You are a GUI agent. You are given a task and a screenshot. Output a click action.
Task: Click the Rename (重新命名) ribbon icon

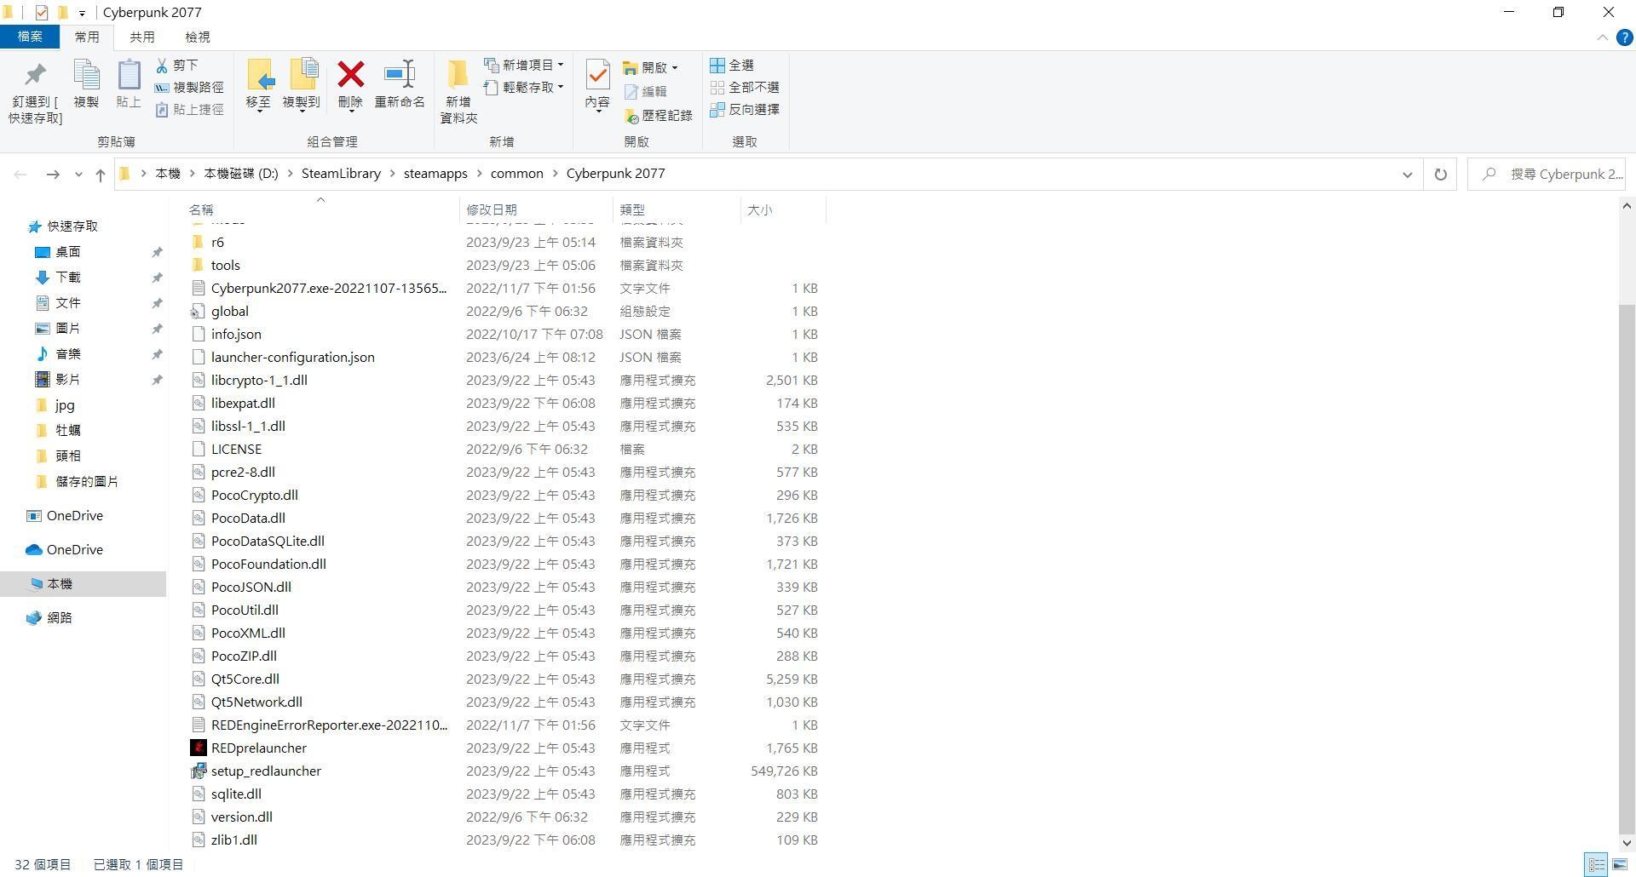399,76
